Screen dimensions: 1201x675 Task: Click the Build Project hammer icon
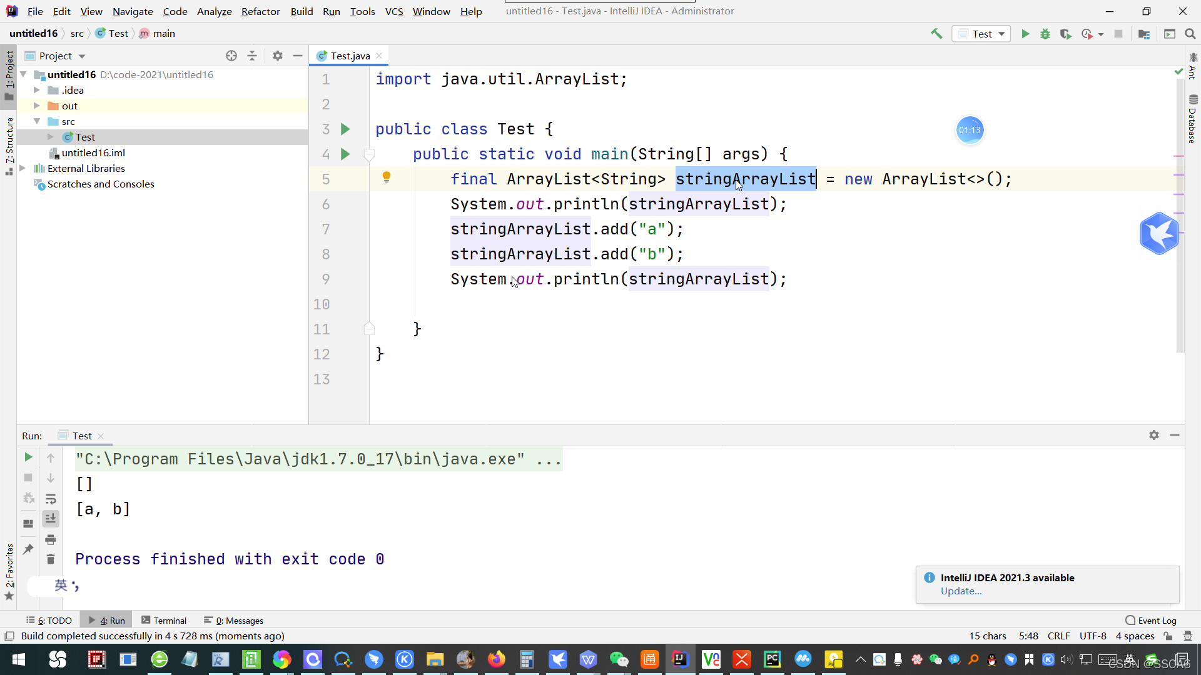click(936, 34)
